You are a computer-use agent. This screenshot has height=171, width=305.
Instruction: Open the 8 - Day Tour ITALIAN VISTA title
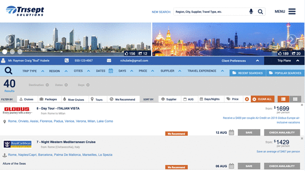click(x=58, y=108)
